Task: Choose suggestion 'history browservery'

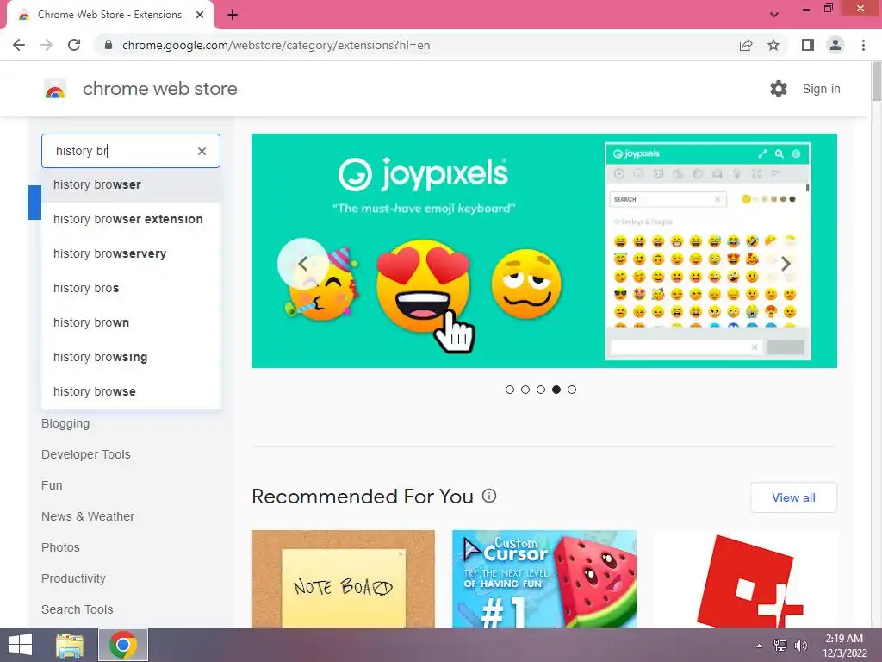Action: (x=131, y=253)
